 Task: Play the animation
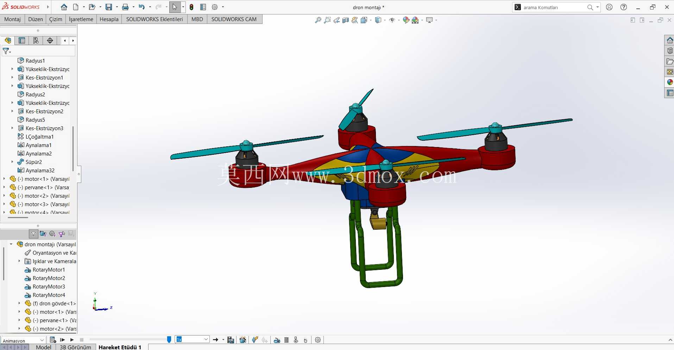(x=72, y=340)
